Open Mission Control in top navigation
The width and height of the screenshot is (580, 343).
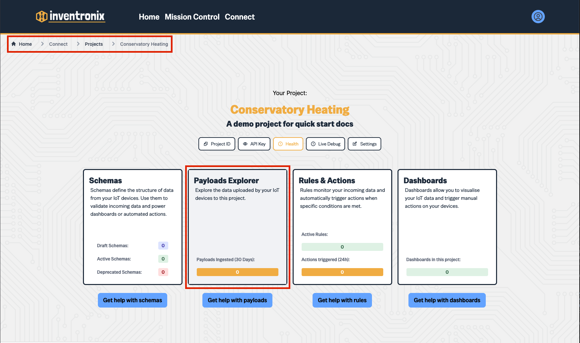coord(192,17)
